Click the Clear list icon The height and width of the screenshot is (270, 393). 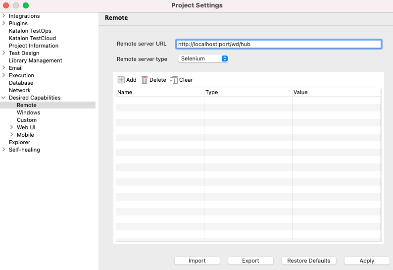174,80
